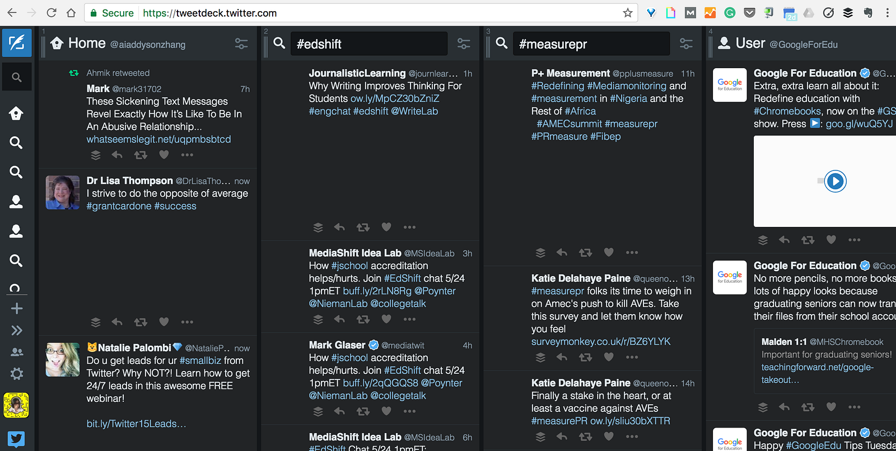Open the sidebar search box below New Tweet

click(x=17, y=78)
